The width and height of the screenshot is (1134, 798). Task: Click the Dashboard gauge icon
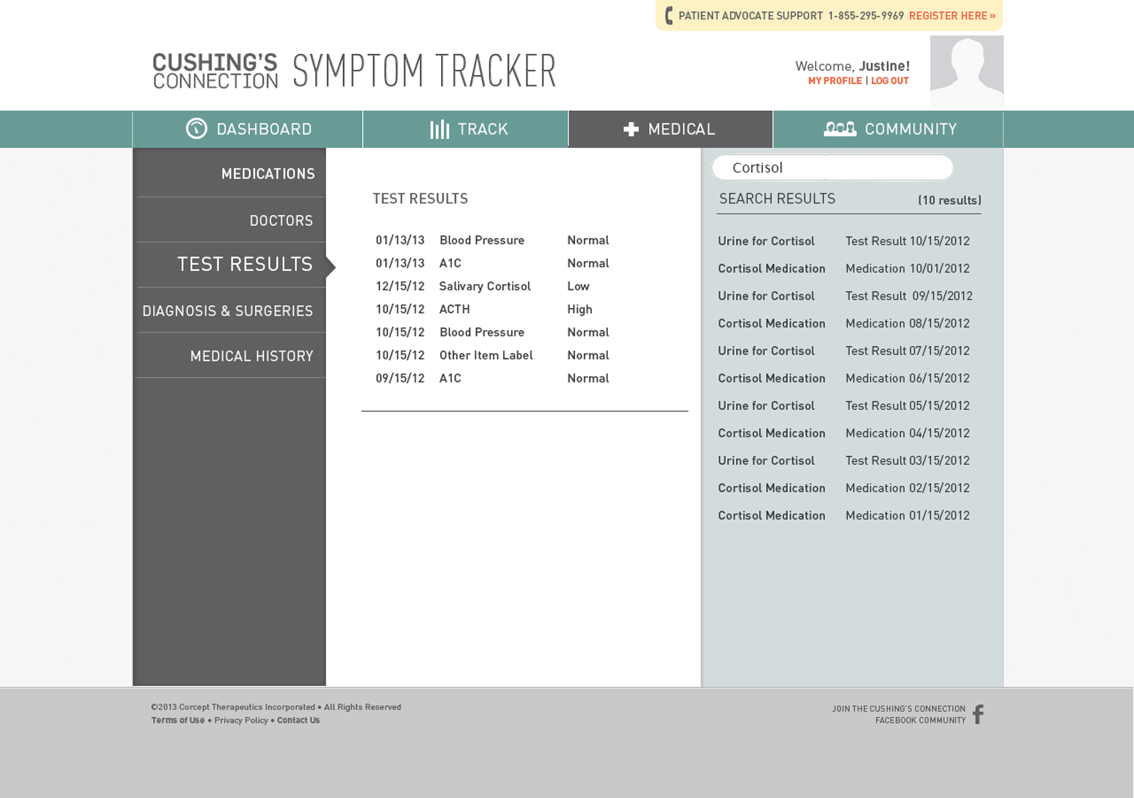point(196,128)
